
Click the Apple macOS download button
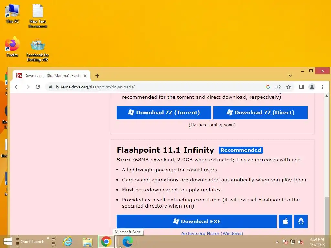click(x=285, y=222)
